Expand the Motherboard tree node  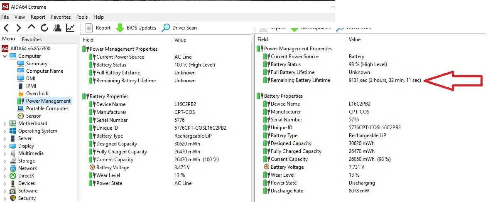click(5, 123)
